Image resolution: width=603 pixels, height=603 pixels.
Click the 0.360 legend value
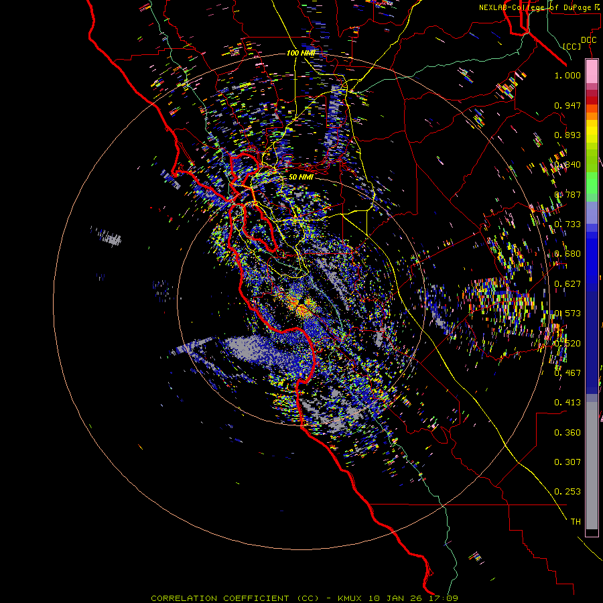point(567,433)
